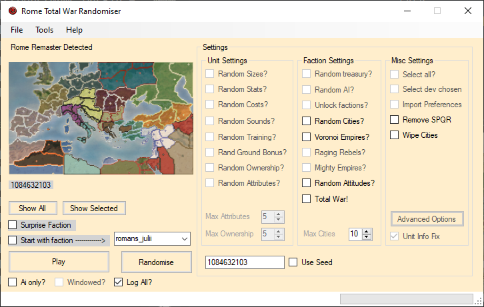This screenshot has height=307, width=484.
Task: Decrease the Max Cities spinner value
Action: click(367, 237)
